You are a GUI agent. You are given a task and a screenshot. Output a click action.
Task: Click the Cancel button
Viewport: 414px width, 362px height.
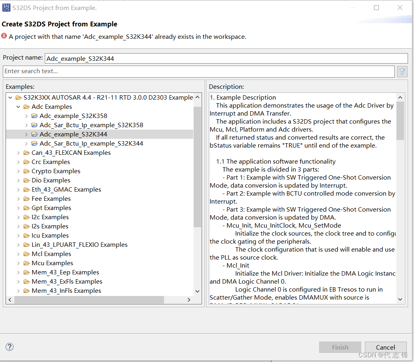tap(386, 347)
